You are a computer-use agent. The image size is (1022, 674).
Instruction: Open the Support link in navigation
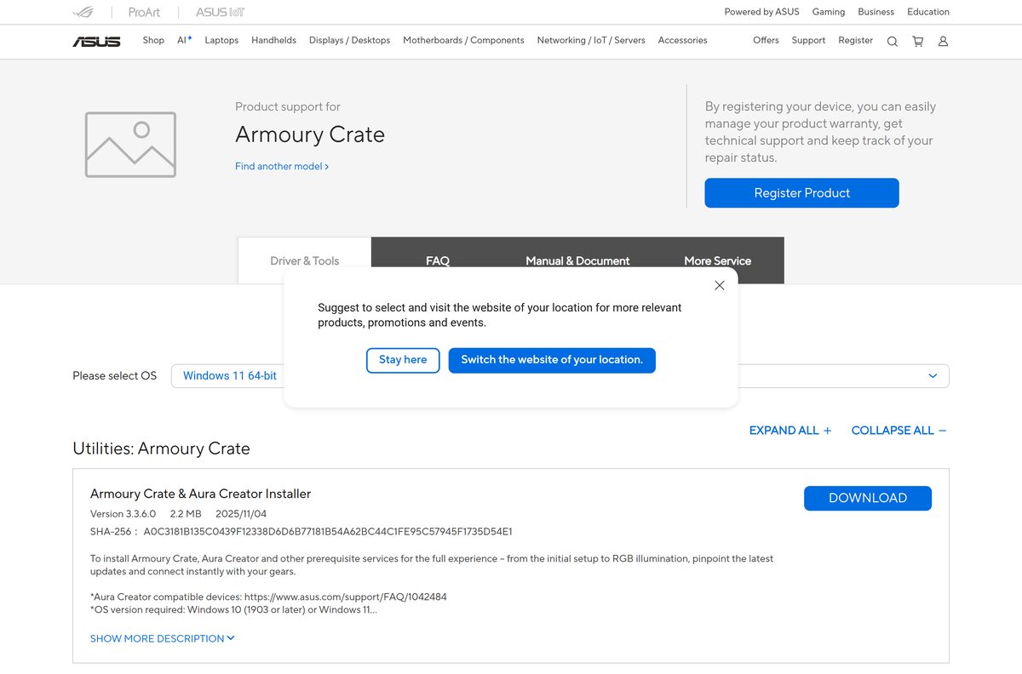808,40
